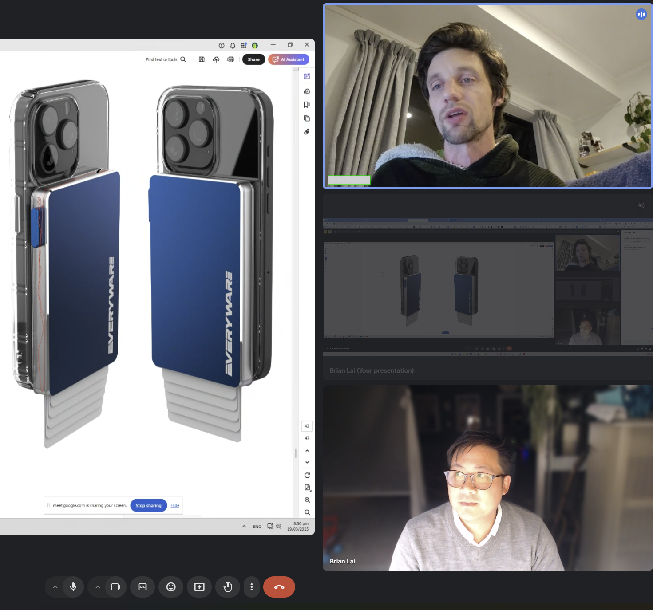Toggle closed captions in Meet
The image size is (653, 610).
coord(142,587)
